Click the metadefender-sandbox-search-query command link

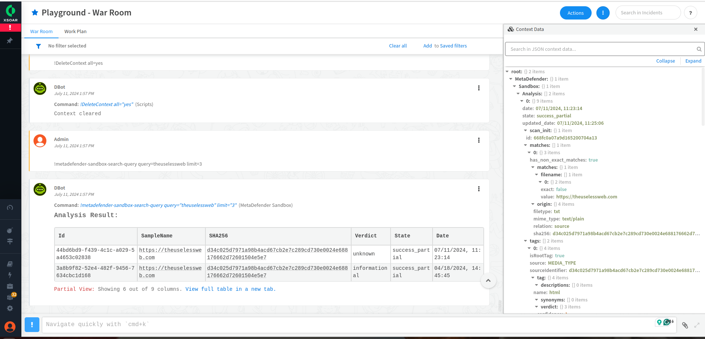click(159, 205)
